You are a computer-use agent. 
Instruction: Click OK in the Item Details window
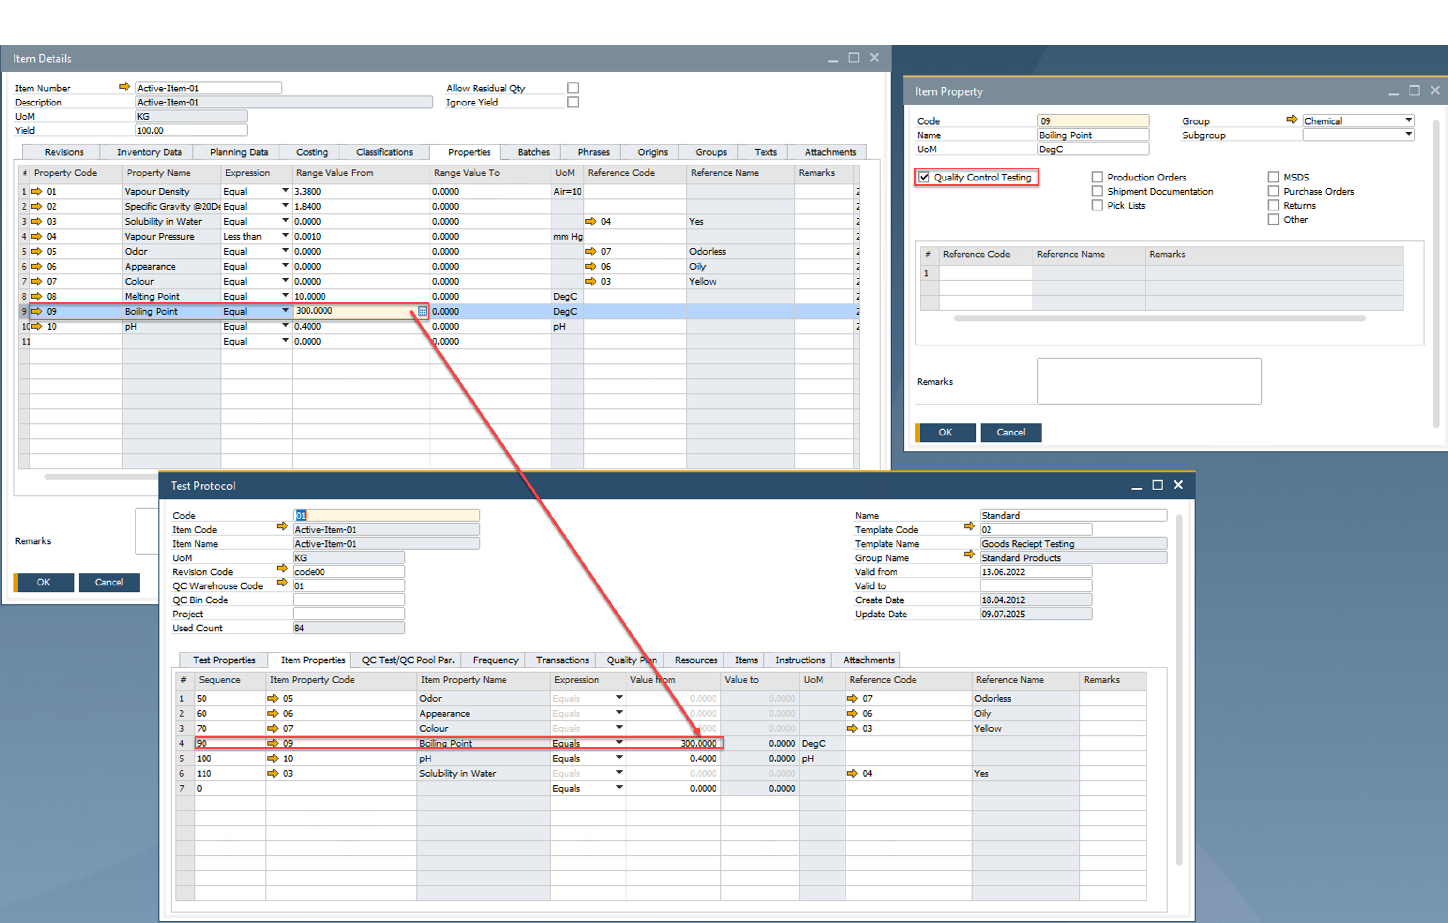43,582
